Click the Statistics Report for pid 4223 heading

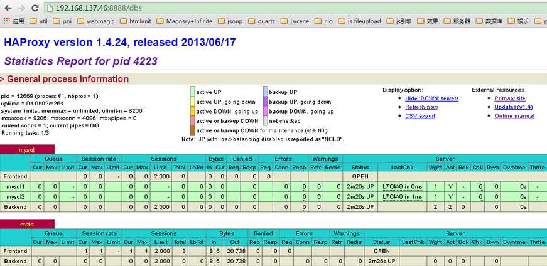point(80,61)
